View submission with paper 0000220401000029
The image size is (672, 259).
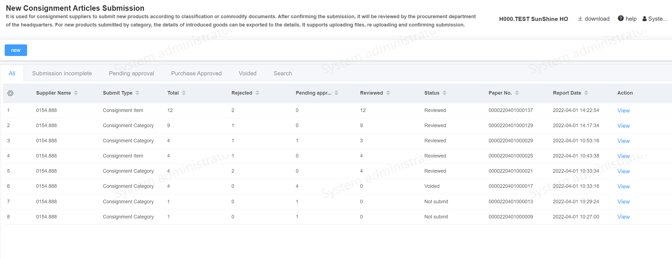coord(623,141)
